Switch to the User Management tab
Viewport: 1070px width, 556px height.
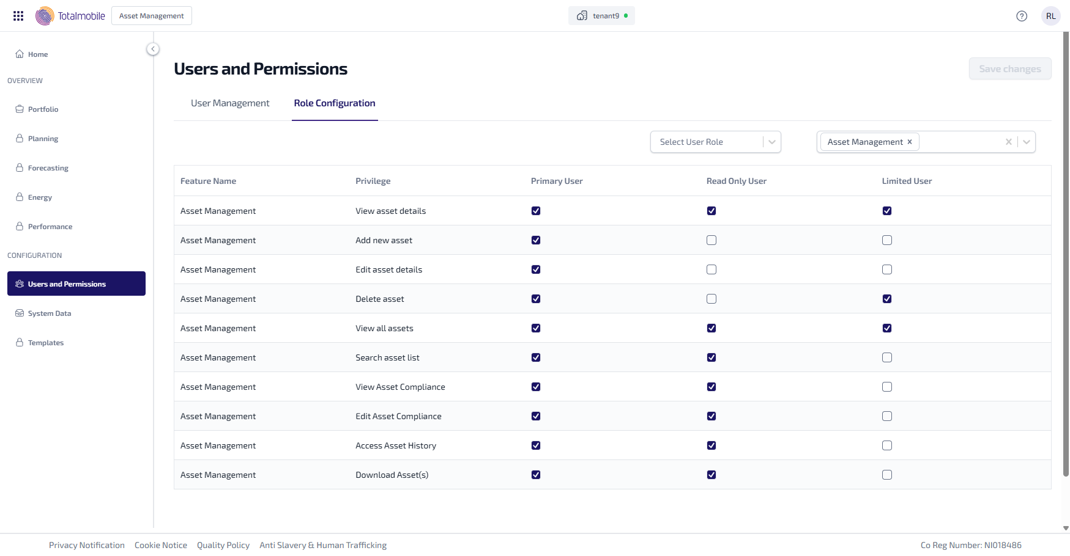(230, 103)
